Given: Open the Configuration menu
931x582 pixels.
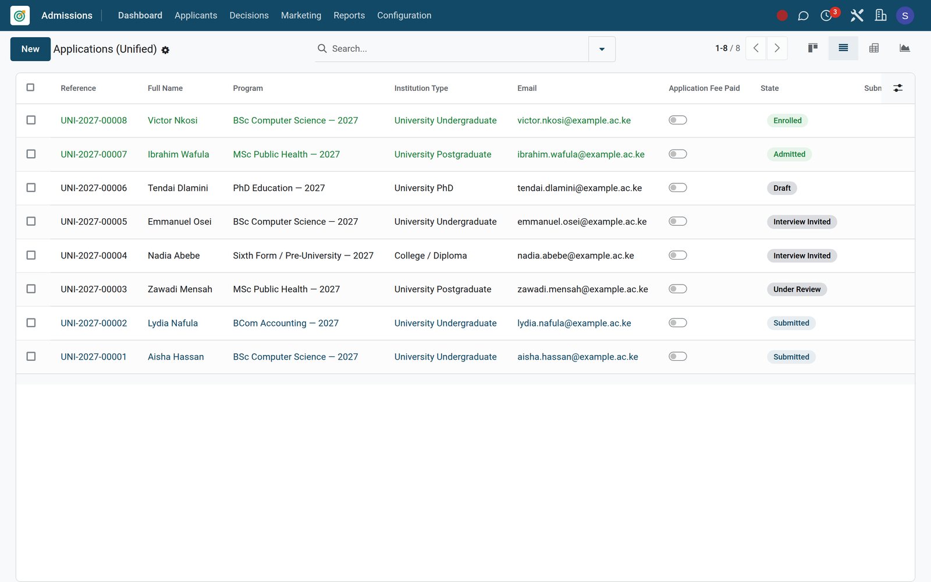Looking at the screenshot, I should pos(404,16).
